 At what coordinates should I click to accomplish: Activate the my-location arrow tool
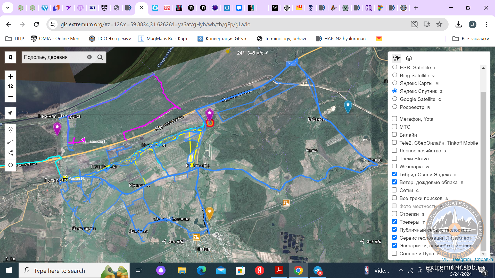[x=10, y=113]
